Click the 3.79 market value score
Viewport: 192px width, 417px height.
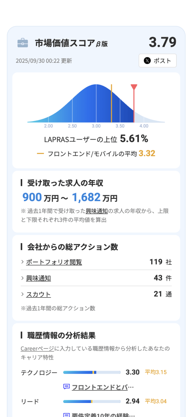162,42
